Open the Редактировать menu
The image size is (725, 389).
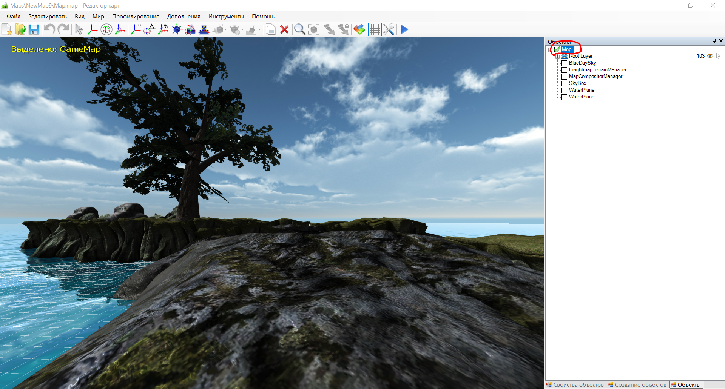tap(48, 17)
